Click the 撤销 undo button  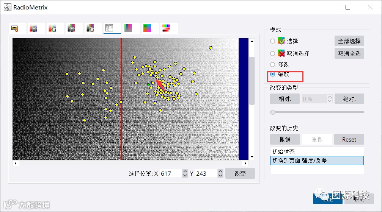pyautogui.click(x=285, y=140)
